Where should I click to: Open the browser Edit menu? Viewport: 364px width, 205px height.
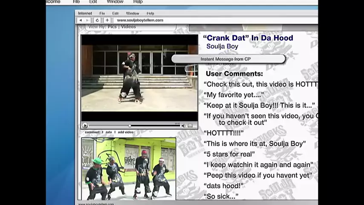point(116,13)
